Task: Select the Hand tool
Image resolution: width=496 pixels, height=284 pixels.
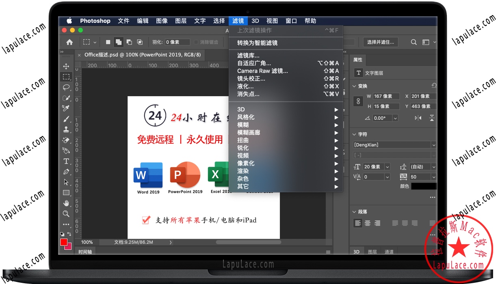Action: click(66, 203)
